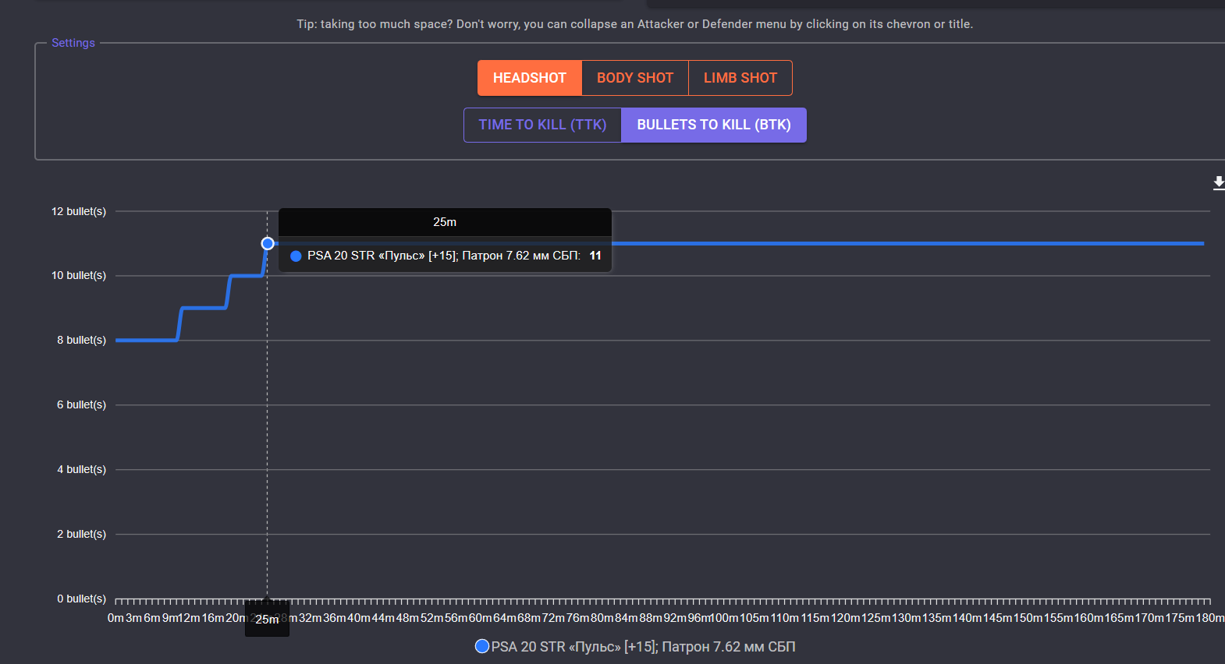Click the 12 bullet(s) axis label
This screenshot has width=1225, height=664.
coord(79,211)
